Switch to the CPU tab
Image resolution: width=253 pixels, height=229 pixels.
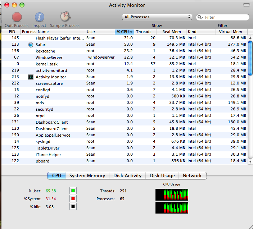pos(57,175)
